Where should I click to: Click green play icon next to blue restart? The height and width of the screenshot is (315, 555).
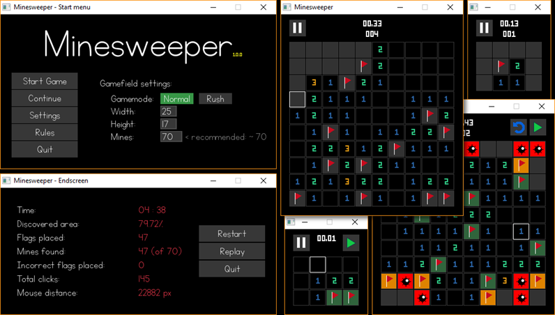click(x=538, y=128)
